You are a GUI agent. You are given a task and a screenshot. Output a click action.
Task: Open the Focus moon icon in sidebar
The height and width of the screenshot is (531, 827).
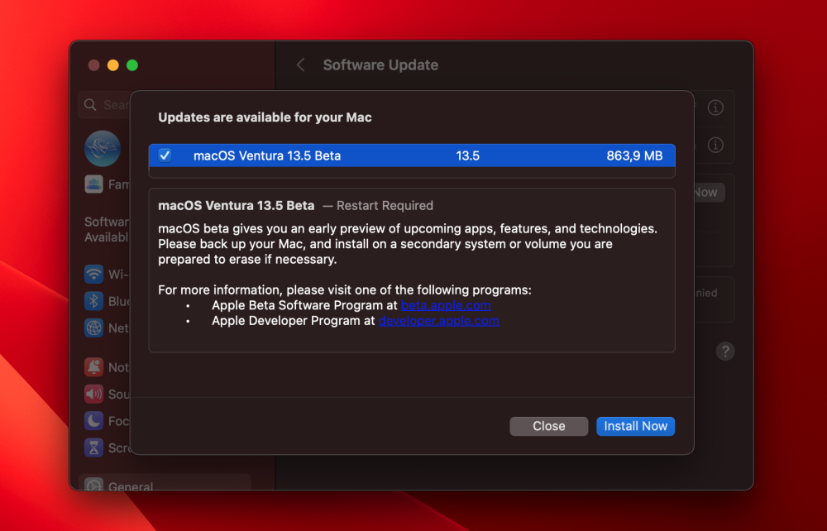coord(94,421)
